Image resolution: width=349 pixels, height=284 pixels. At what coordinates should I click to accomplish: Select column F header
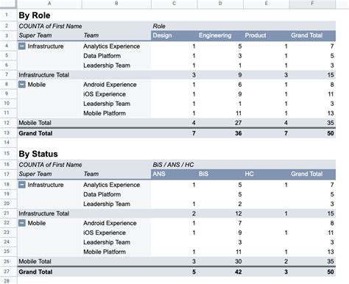[312, 4]
